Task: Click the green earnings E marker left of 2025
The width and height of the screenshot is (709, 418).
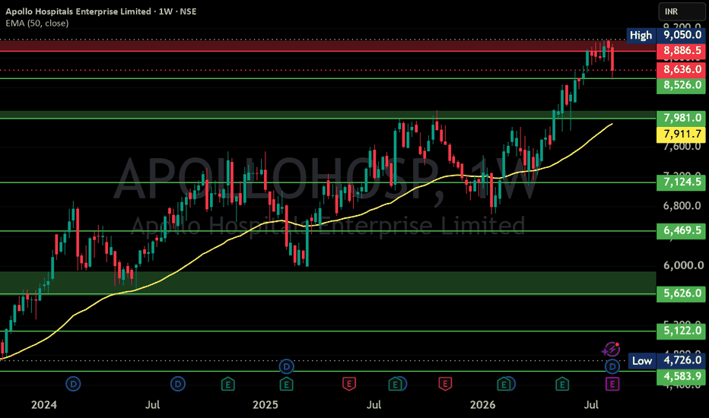Action: (228, 385)
